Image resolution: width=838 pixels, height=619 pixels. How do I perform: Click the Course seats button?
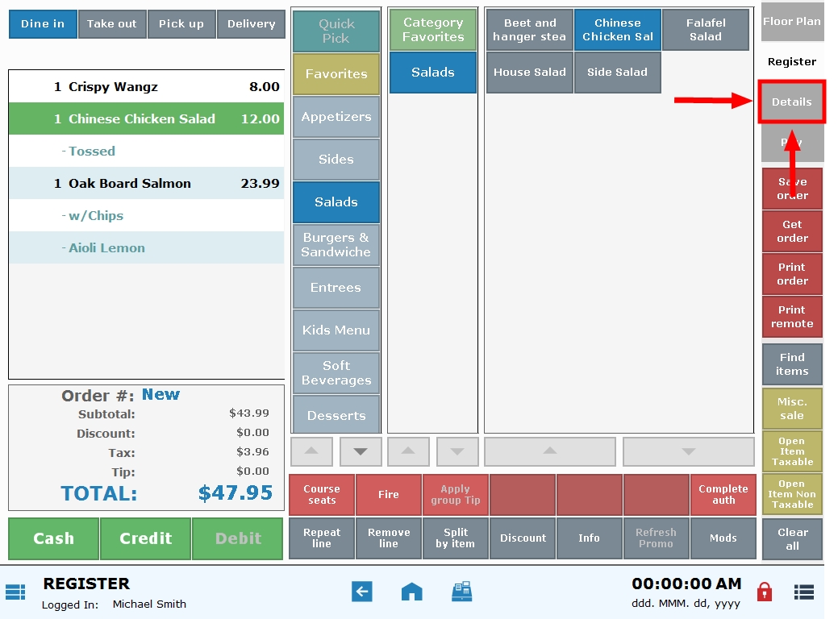[x=322, y=495]
